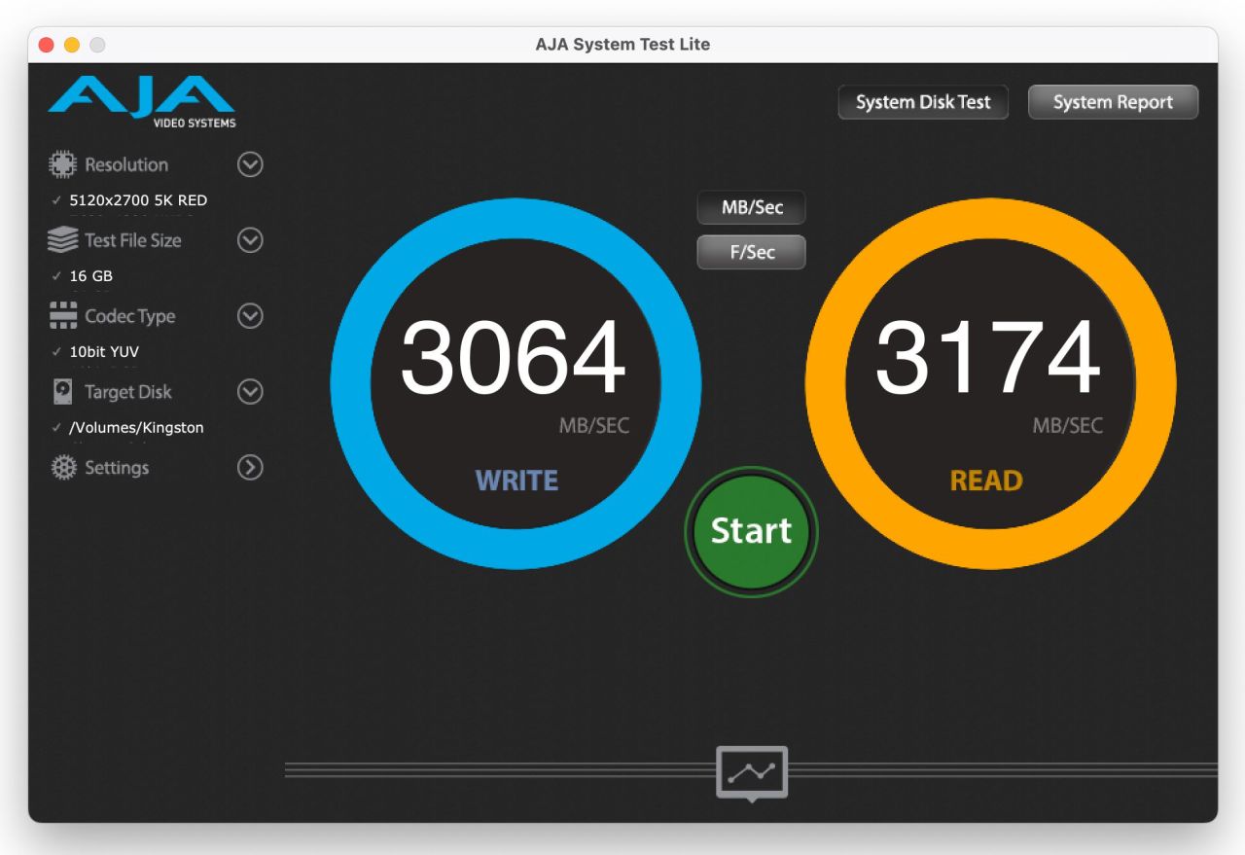The width and height of the screenshot is (1245, 855).
Task: Minimize the window with yellow button
Action: (x=72, y=45)
